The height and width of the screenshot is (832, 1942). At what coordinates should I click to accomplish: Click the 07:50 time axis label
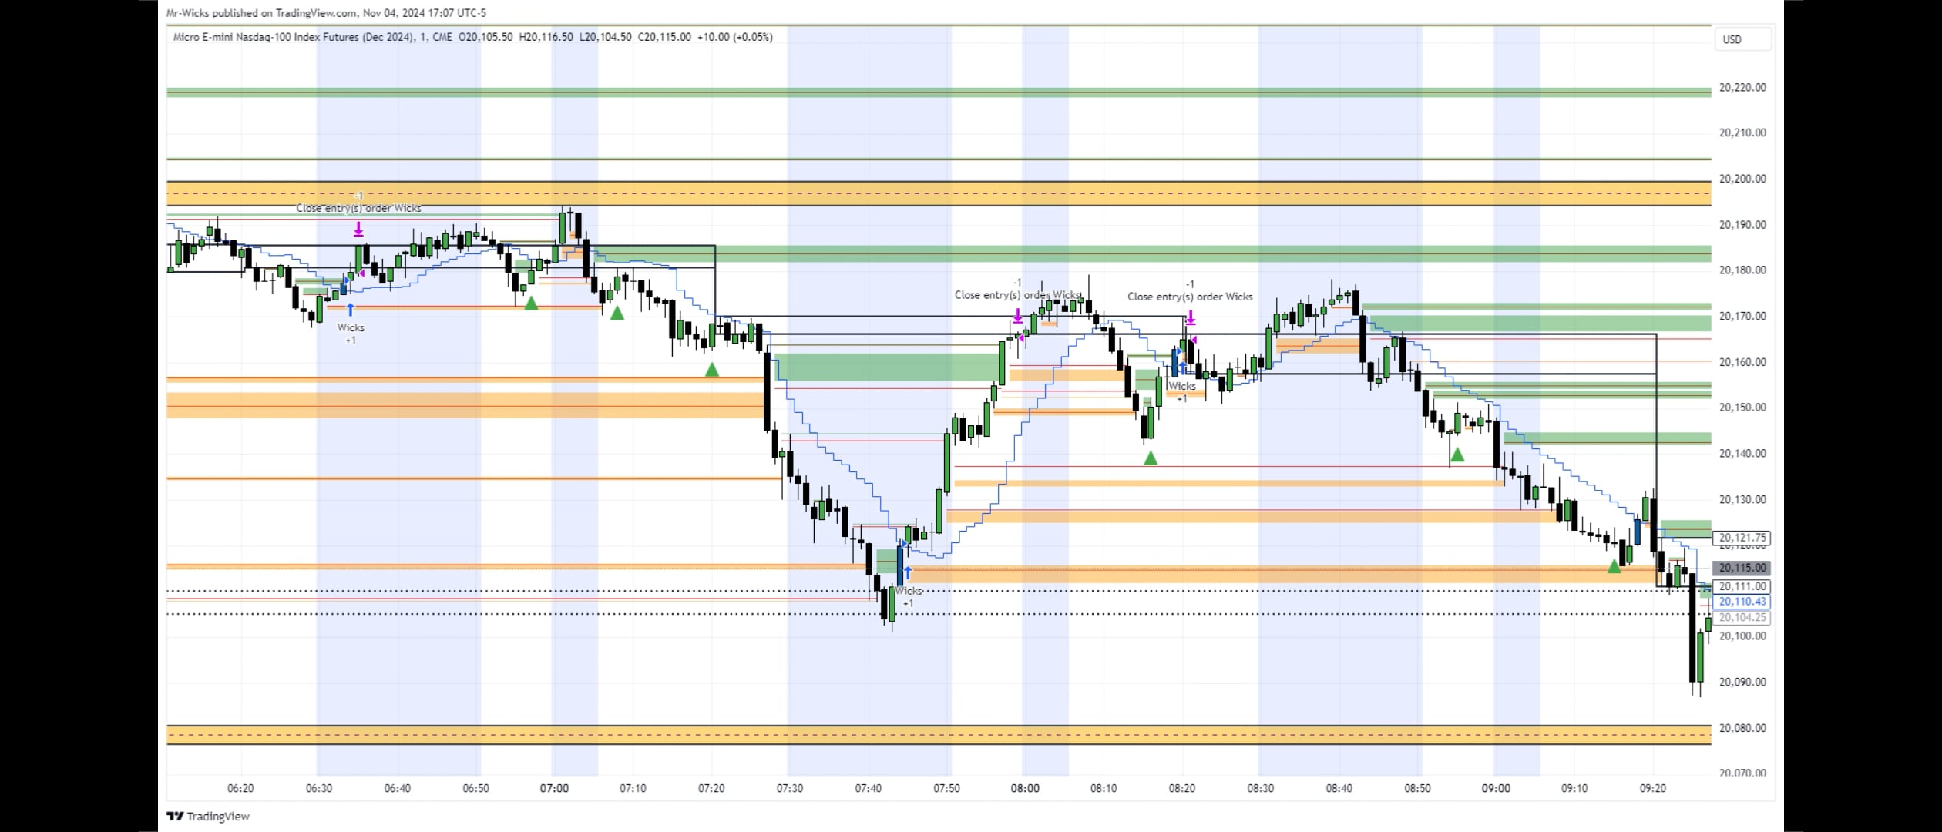coord(947,789)
